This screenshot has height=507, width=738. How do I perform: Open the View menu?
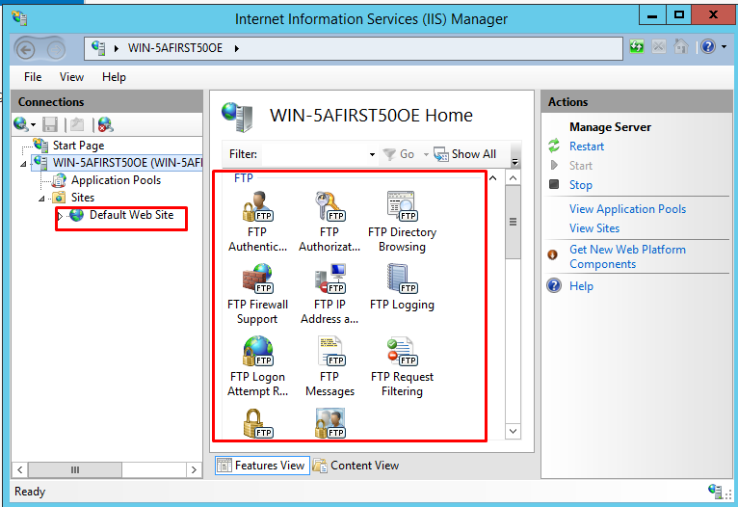coord(71,77)
